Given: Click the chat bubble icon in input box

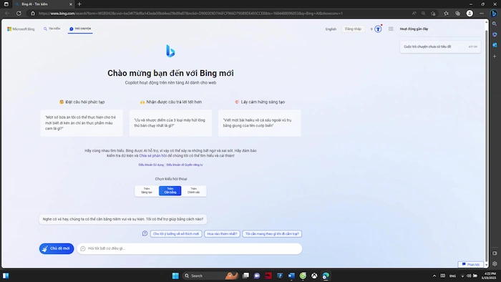Looking at the screenshot, I should [83, 248].
